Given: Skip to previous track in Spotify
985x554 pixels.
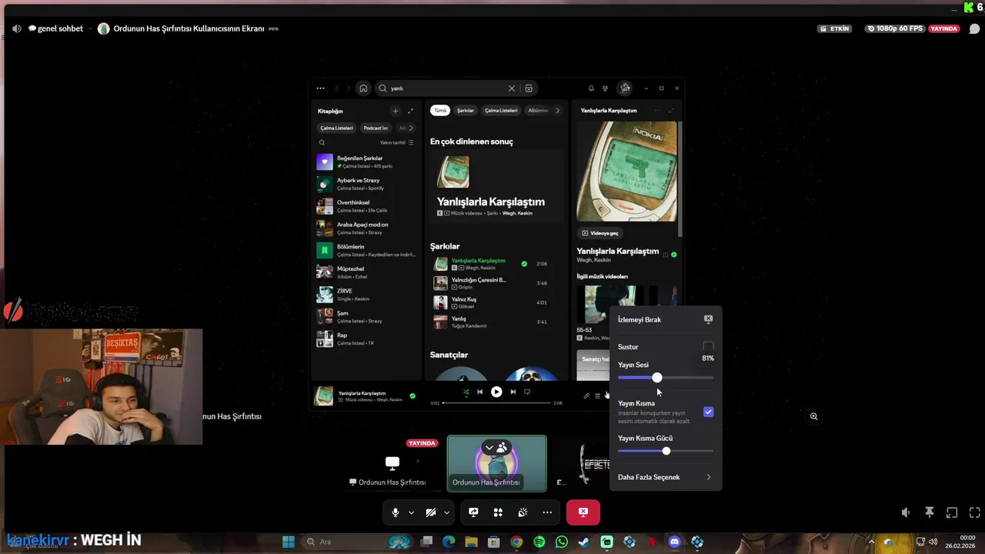Looking at the screenshot, I should (x=479, y=392).
